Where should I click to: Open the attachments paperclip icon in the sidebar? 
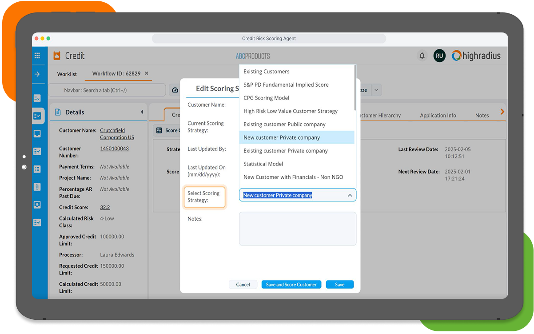pyautogui.click(x=38, y=187)
